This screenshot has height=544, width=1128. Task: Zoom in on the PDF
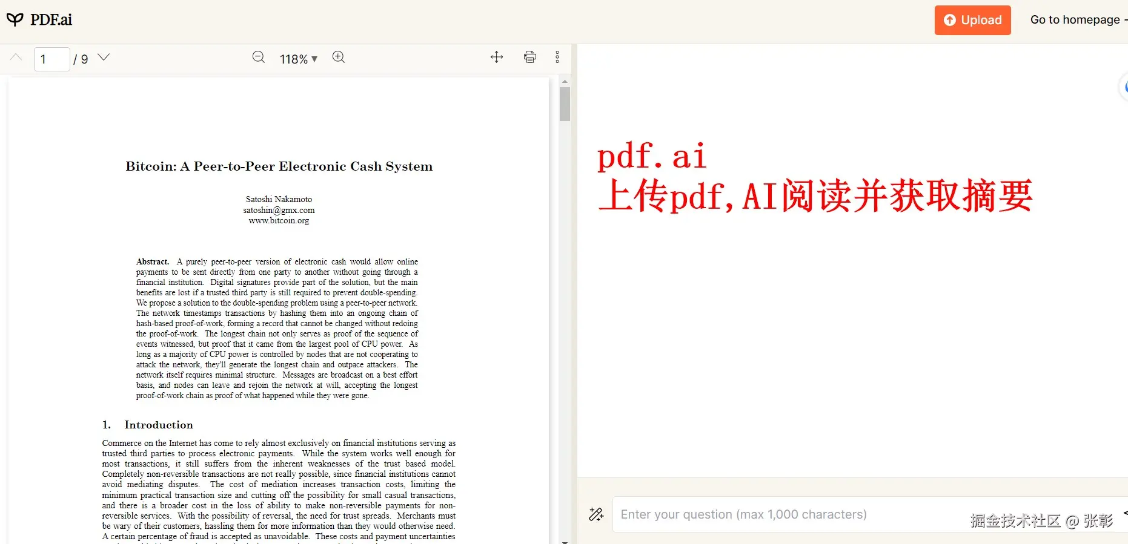click(x=339, y=57)
